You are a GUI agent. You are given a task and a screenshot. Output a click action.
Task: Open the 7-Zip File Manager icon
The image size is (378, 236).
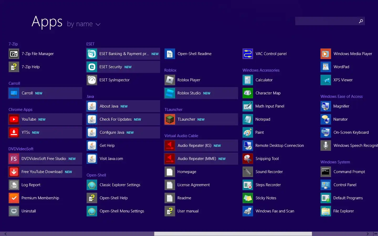tap(14, 54)
